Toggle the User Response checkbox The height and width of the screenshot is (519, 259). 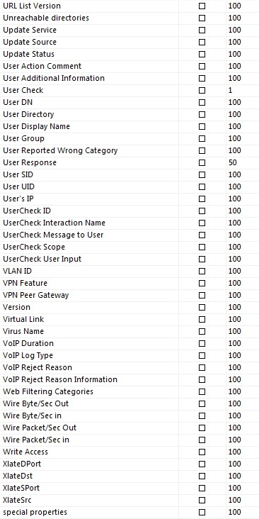202,162
